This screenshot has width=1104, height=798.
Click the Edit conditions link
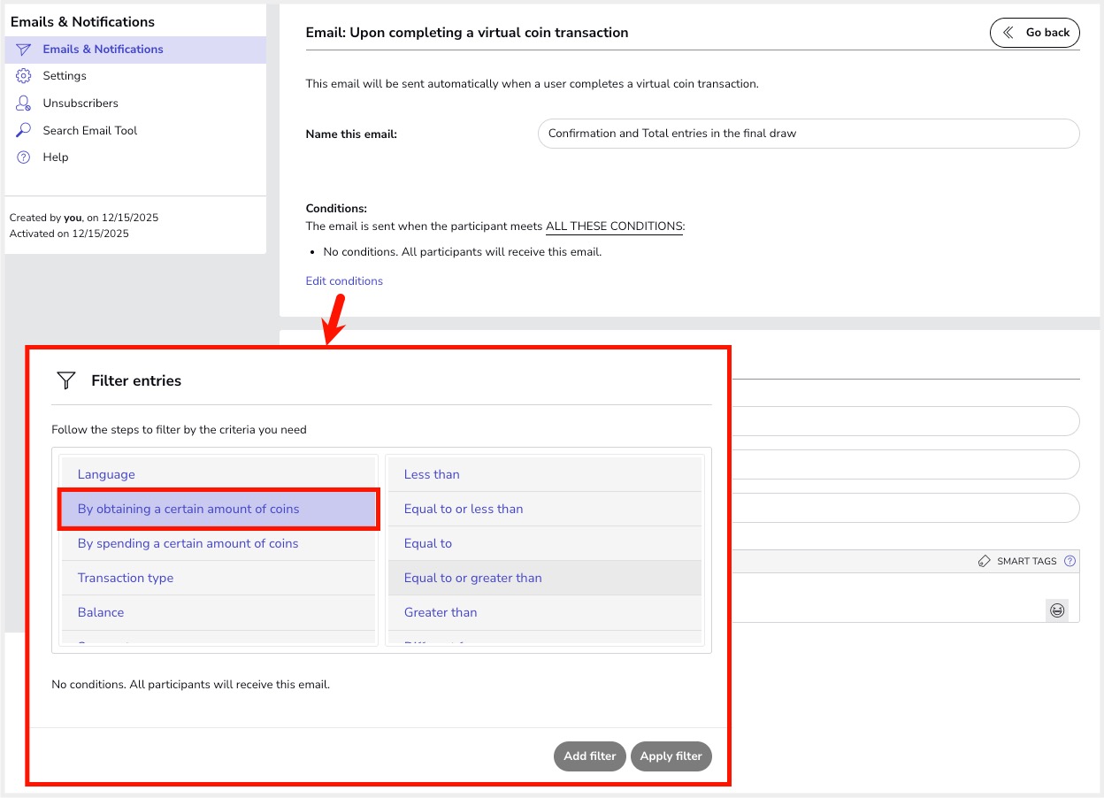(344, 281)
